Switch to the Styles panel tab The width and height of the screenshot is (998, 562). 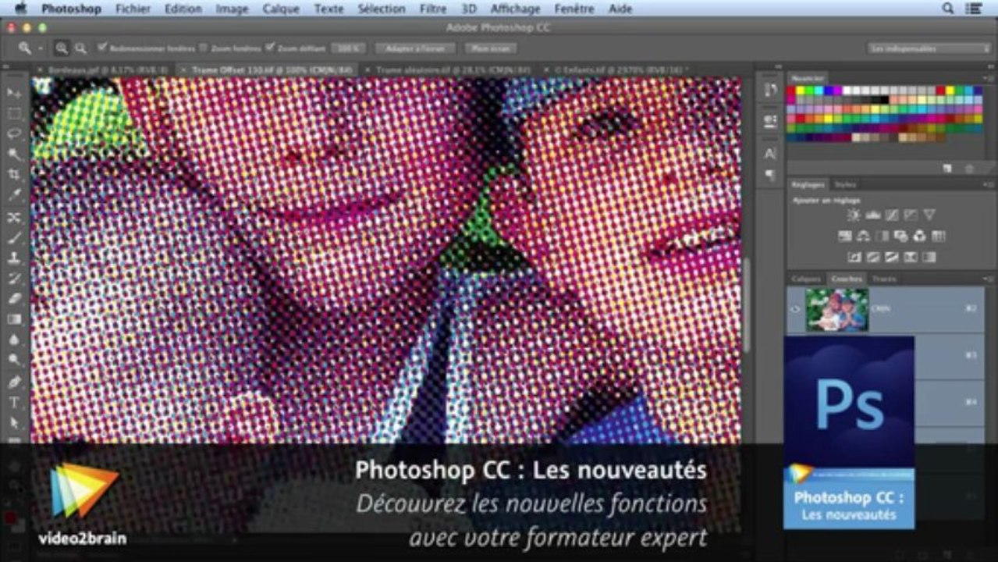[x=845, y=185]
